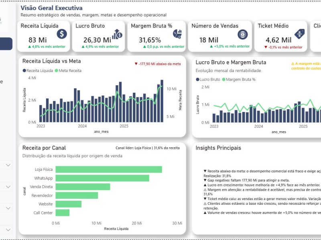Image resolution: width=321 pixels, height=240 pixels.
Task: Select the Loja Física bar in Receita por Canal
Action: (x=109, y=169)
